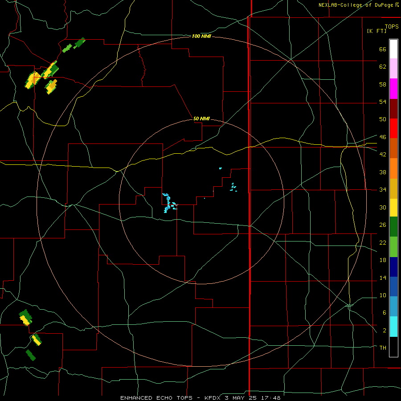Click the legend value '6'
This screenshot has width=401, height=401.
click(x=384, y=312)
